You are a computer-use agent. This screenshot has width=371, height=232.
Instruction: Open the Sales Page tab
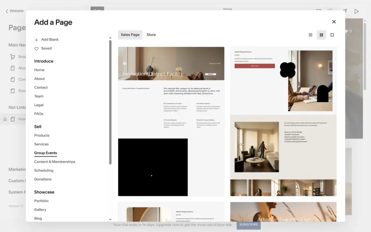coord(130,34)
